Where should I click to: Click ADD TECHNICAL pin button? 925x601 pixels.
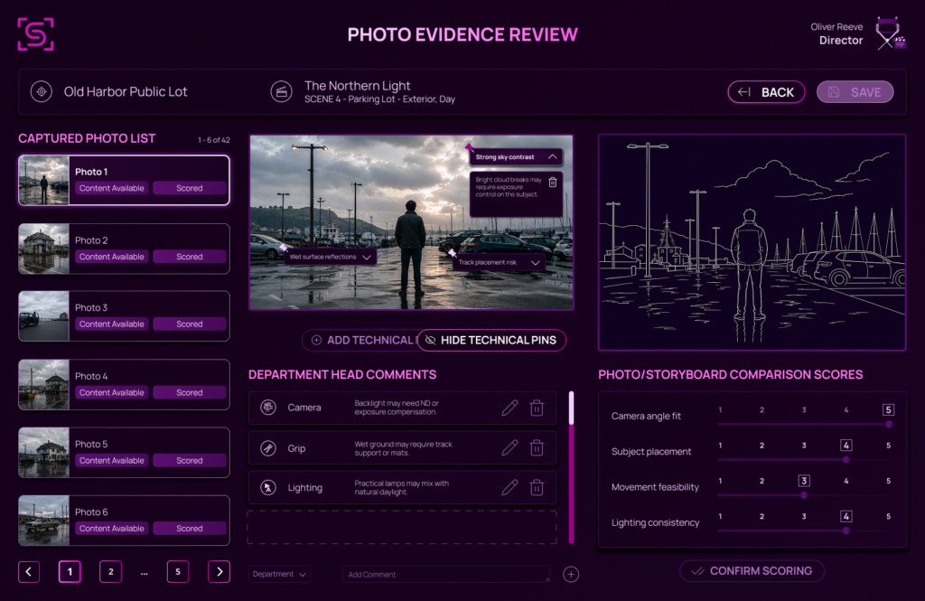[x=360, y=340]
